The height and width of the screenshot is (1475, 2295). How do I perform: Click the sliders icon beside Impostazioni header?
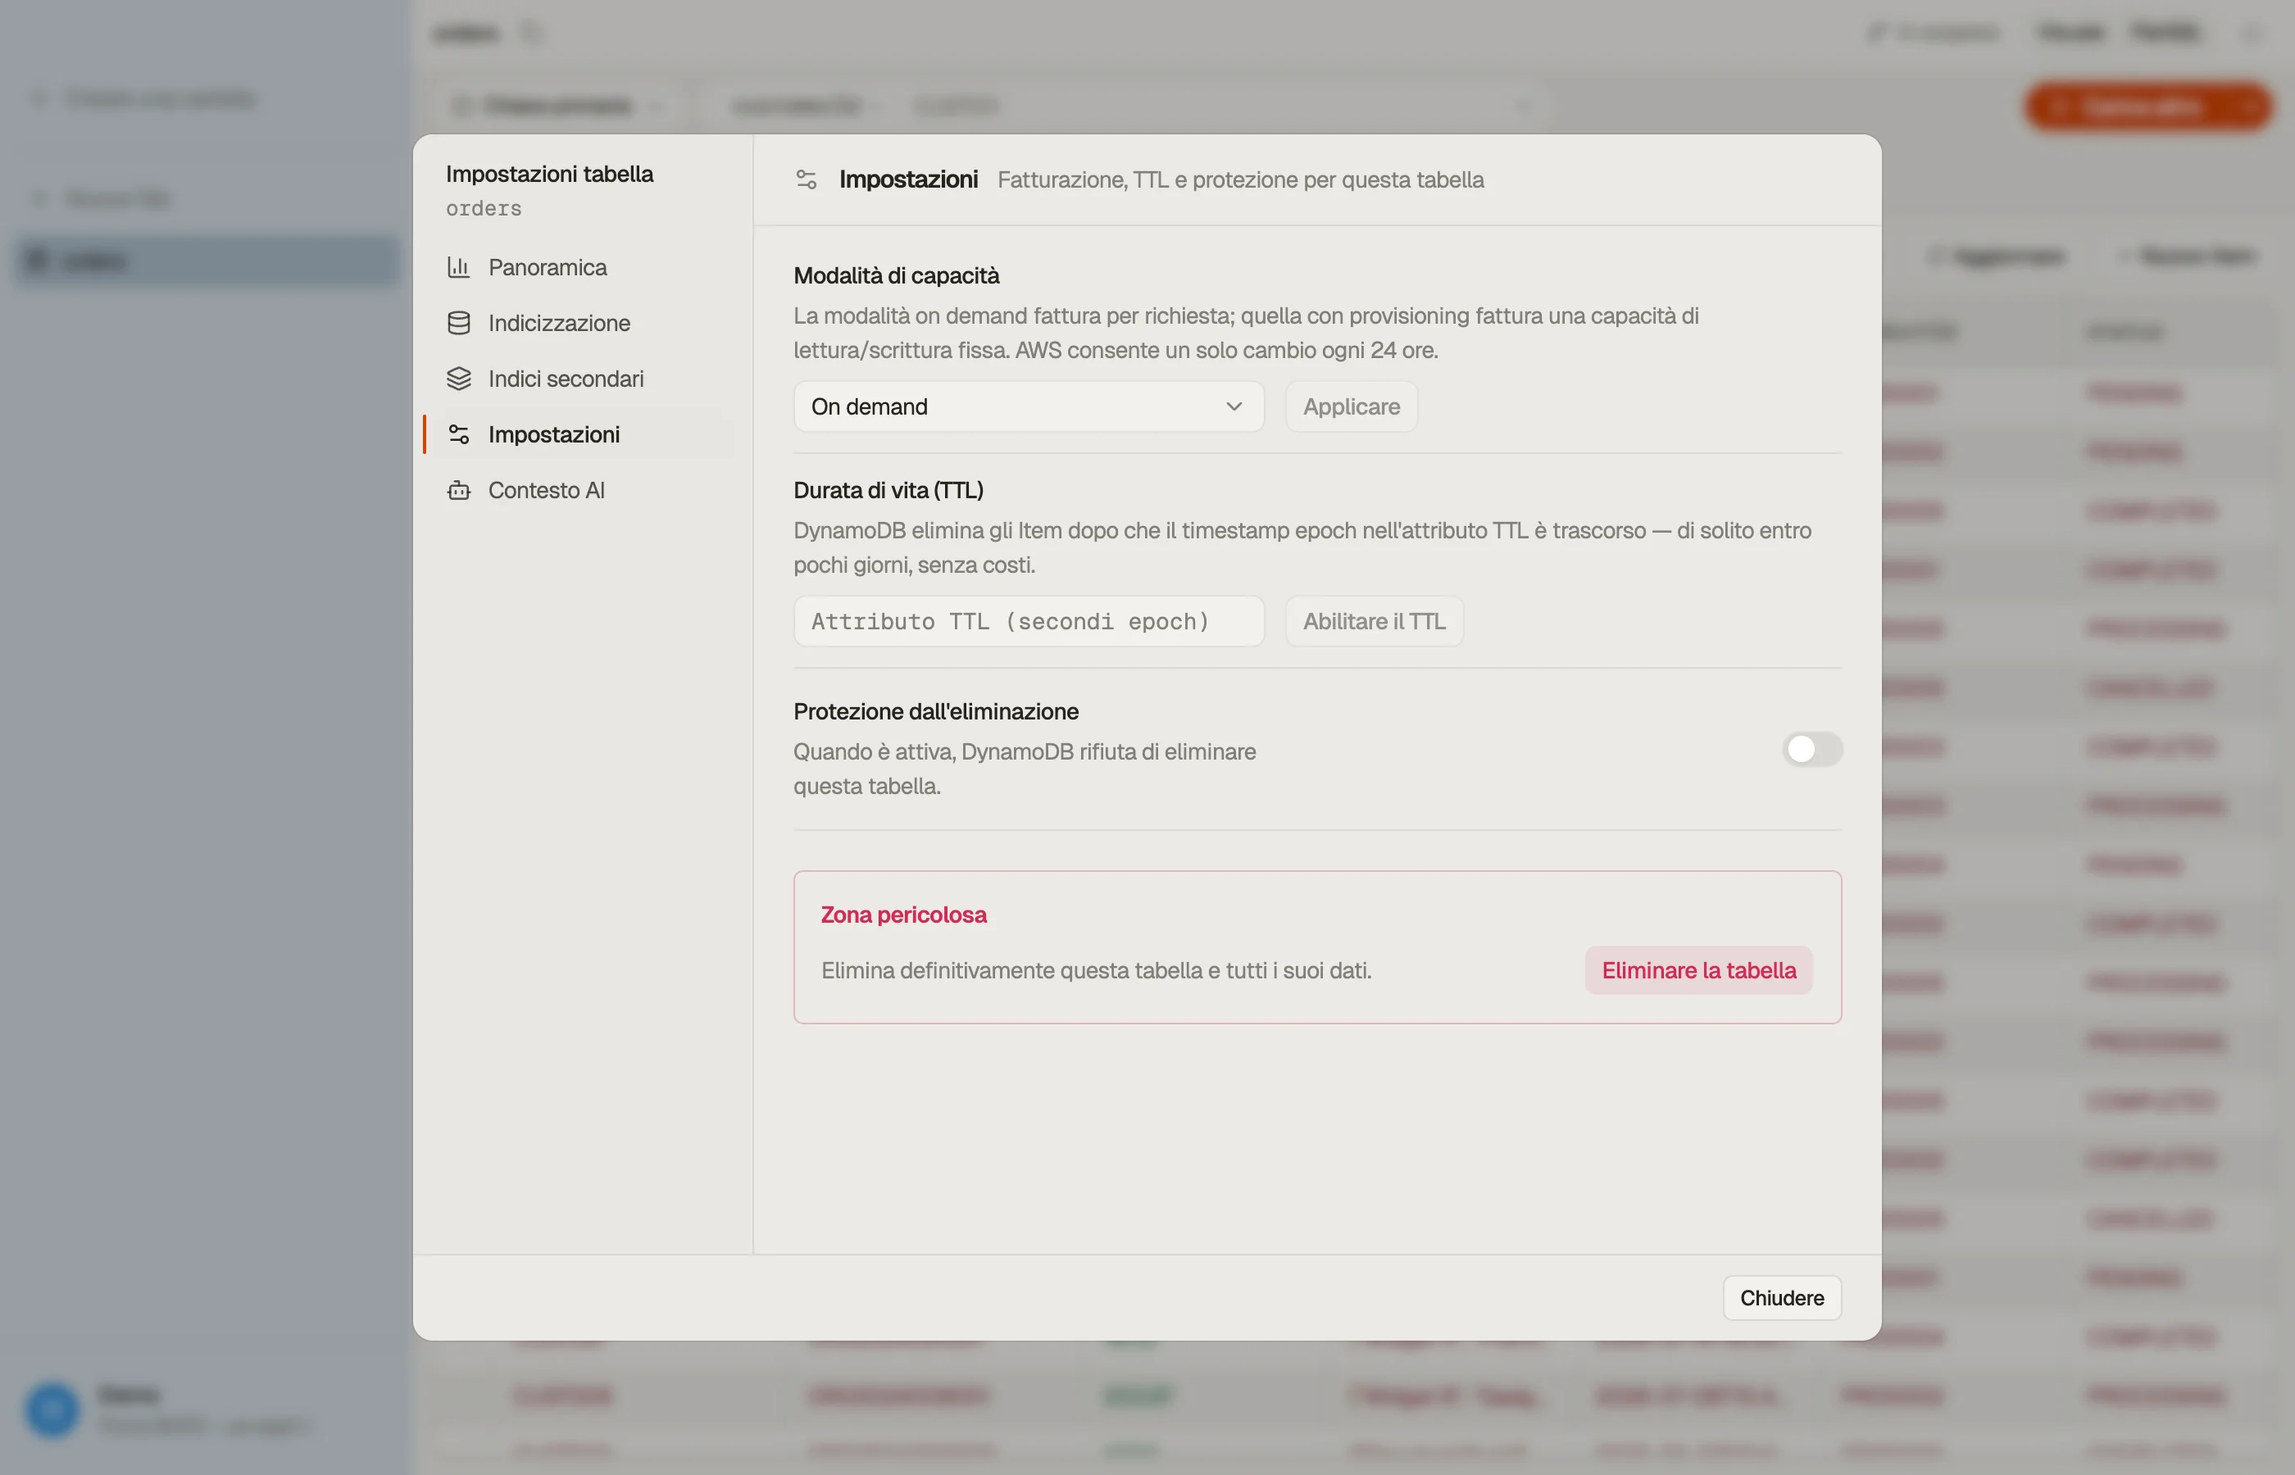pyautogui.click(x=807, y=179)
